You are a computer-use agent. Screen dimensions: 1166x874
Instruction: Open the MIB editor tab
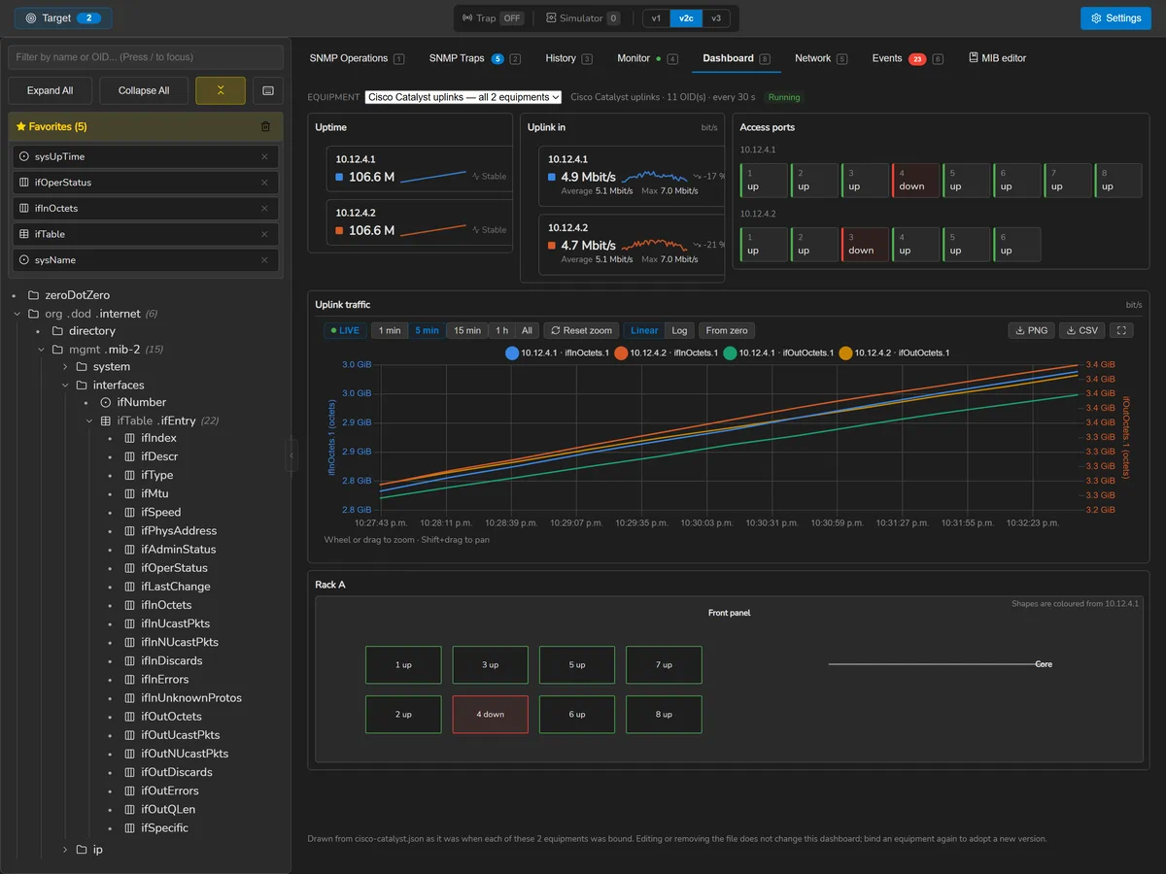pos(998,58)
